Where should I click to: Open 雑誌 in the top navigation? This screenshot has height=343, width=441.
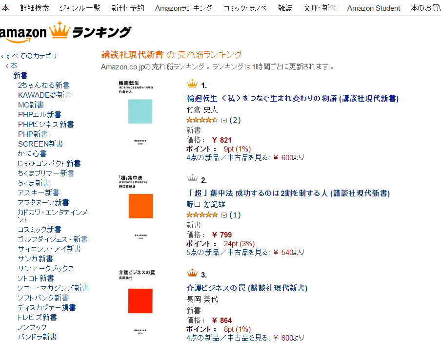pos(285,8)
